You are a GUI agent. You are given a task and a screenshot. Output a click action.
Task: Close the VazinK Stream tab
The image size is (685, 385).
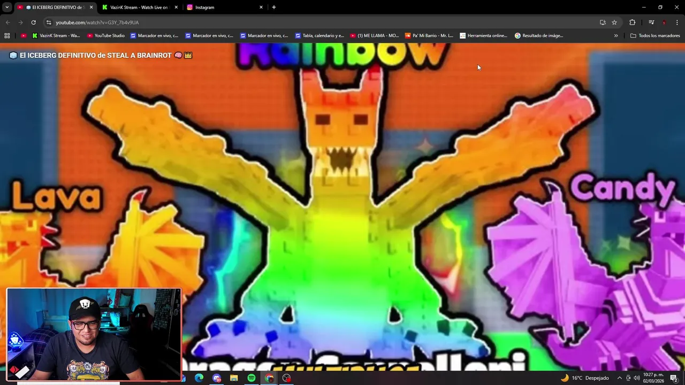[x=176, y=7]
